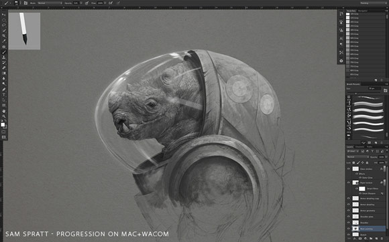Pick the white swatch at top of Swatches
This screenshot has height=242, width=389.
click(348, 14)
